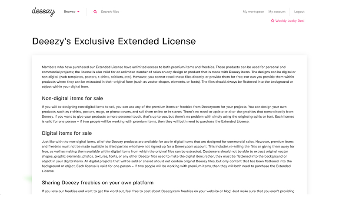Viewport: 339px width, 197px height.
Task: Click the Deeezy.com freebies paragraph at the bottom
Action: click(168, 191)
